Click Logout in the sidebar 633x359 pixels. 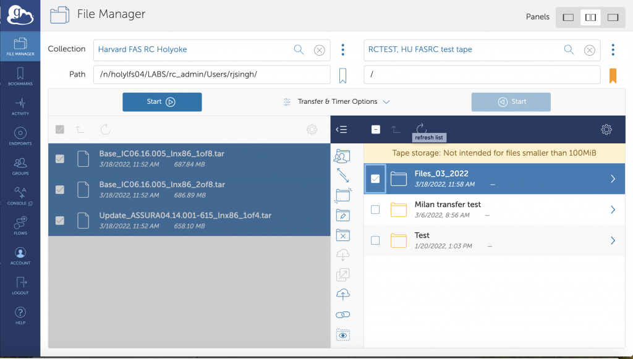coord(20,285)
